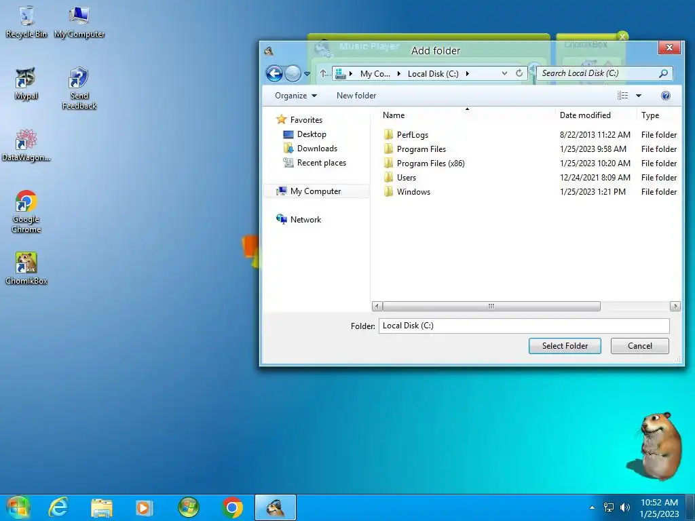
Task: Click the Local Disk (C:) breadcrumb segment
Action: coord(433,73)
